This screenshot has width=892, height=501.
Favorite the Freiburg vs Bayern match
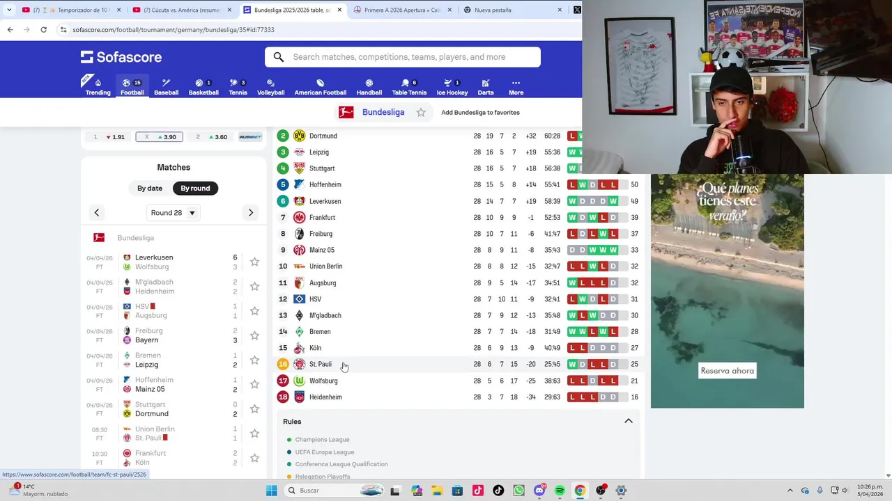254,335
